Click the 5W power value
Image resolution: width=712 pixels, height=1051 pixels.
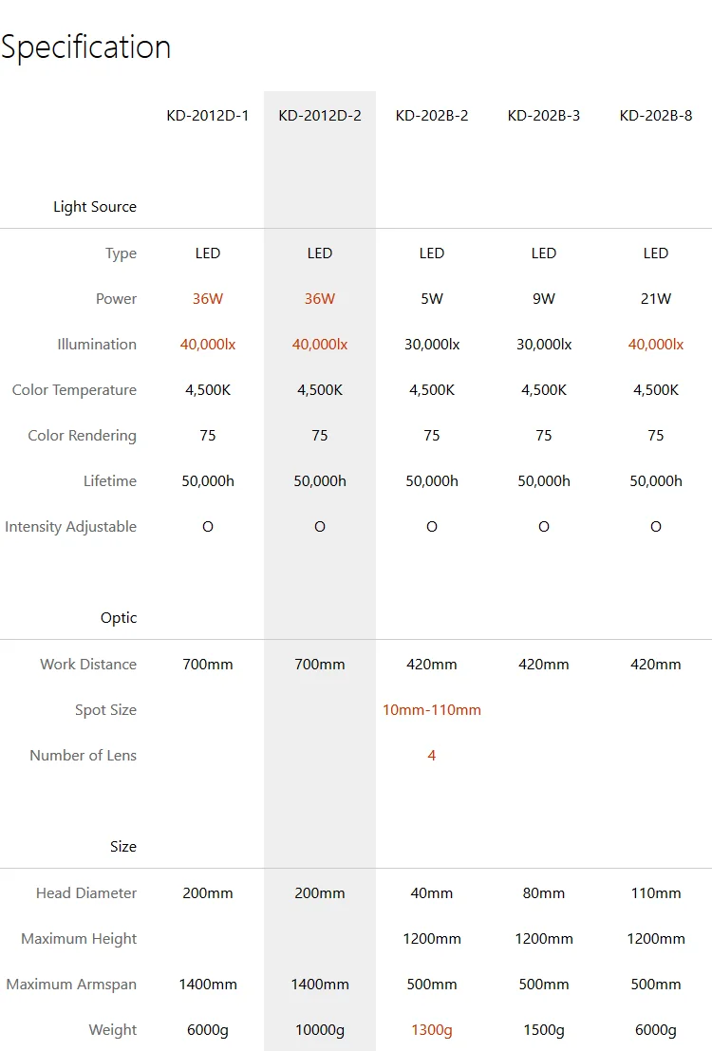pos(432,299)
